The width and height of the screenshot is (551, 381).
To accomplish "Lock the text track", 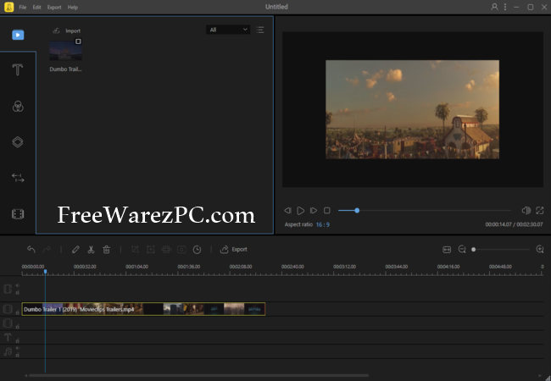I will click(x=17, y=340).
